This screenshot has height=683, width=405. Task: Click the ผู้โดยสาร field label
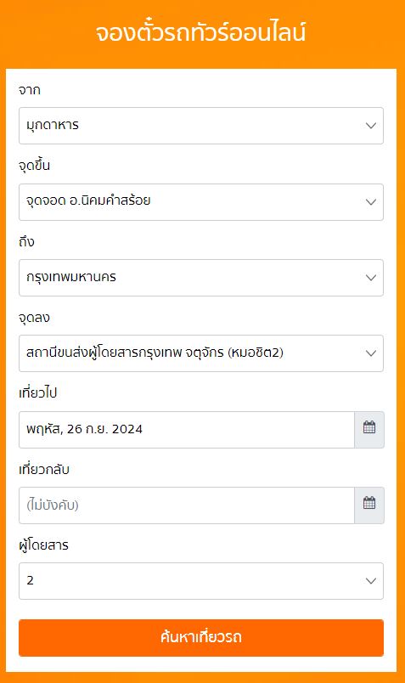[43, 545]
